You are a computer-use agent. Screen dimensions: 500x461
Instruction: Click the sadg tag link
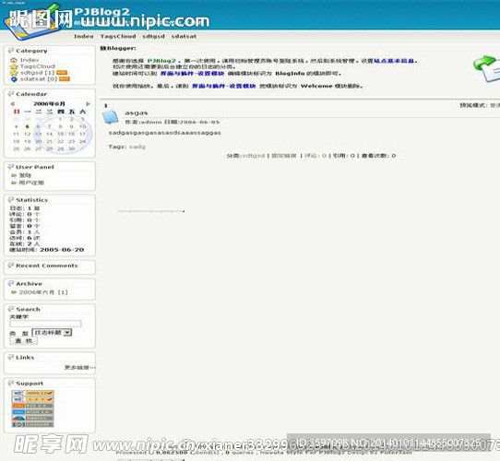(x=137, y=147)
